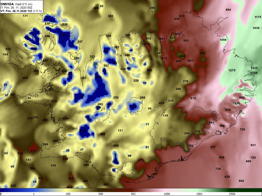Screen dimensions: 262x196
Task: Click the map value 346
Action: pos(127,55)
